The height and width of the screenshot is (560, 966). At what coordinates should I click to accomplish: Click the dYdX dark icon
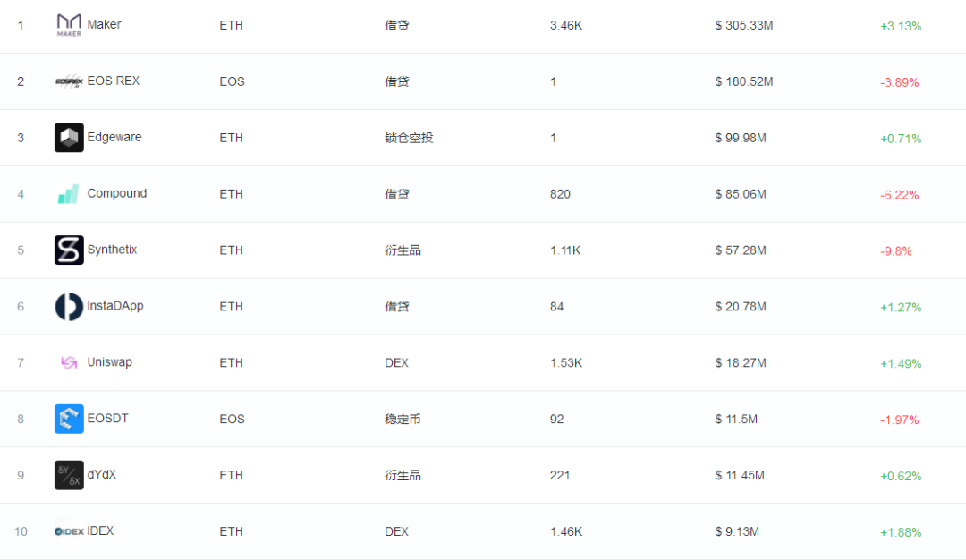(69, 475)
